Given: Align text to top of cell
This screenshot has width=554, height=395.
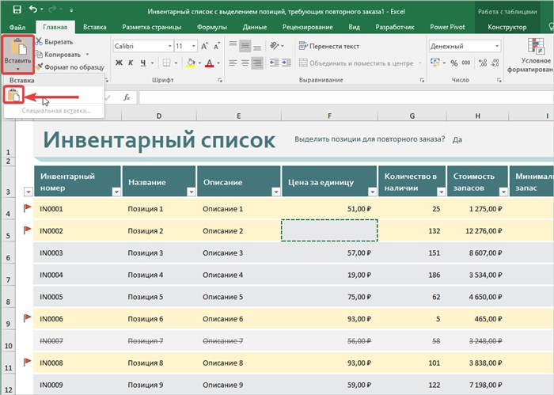Looking at the screenshot, I should pos(233,46).
